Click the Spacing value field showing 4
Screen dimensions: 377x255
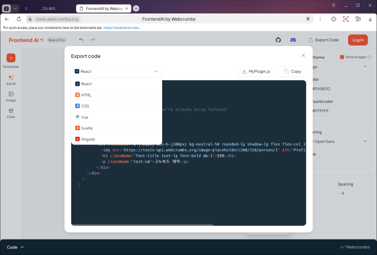tap(354, 193)
